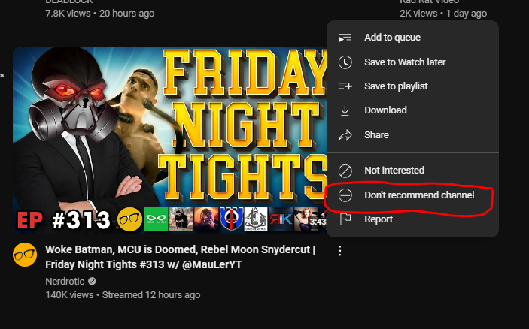Click the Watch later clock icon
This screenshot has width=529, height=329.
click(x=345, y=62)
